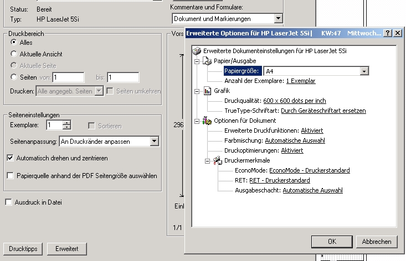Click RET - Druckerstandard link
This screenshot has height=261, width=406.
click(279, 180)
